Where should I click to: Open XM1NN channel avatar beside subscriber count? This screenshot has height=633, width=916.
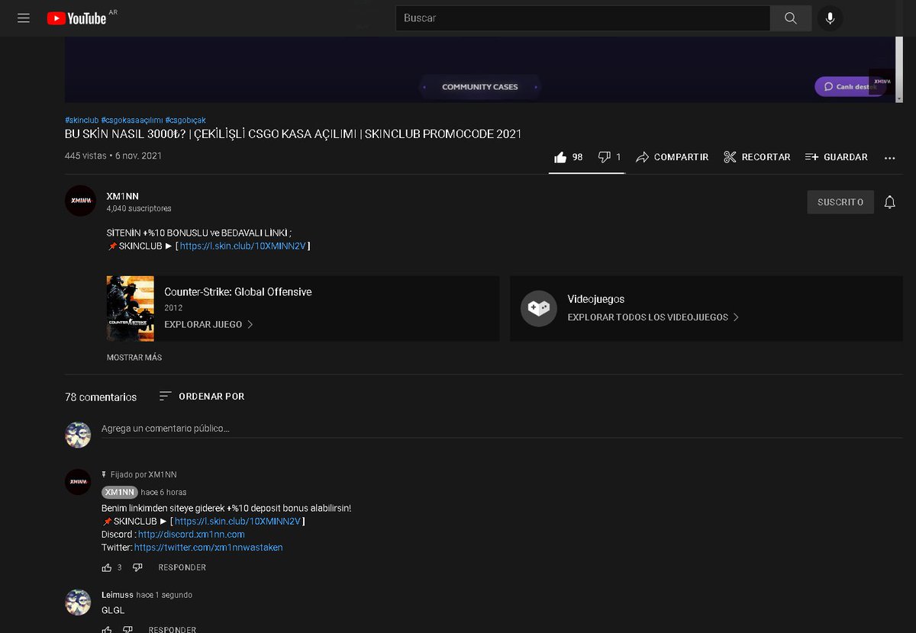(80, 201)
